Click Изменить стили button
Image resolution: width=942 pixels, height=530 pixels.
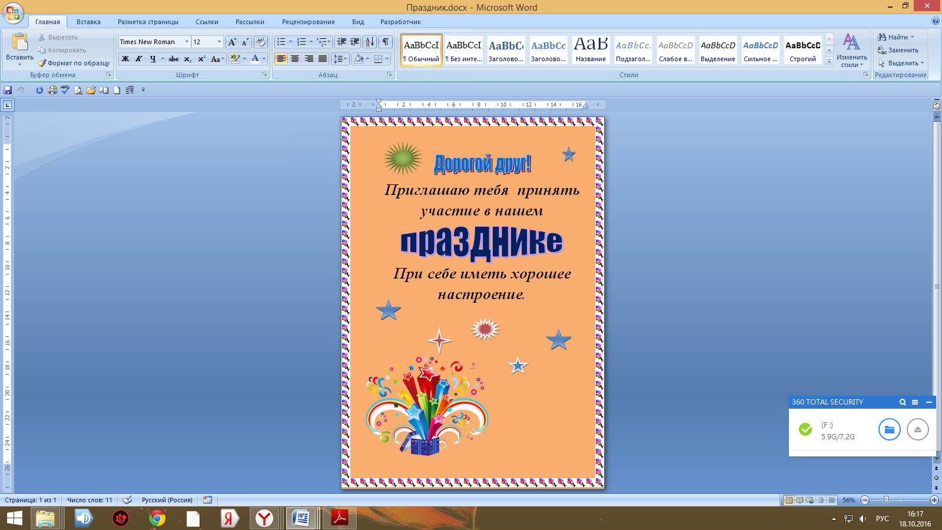click(851, 51)
